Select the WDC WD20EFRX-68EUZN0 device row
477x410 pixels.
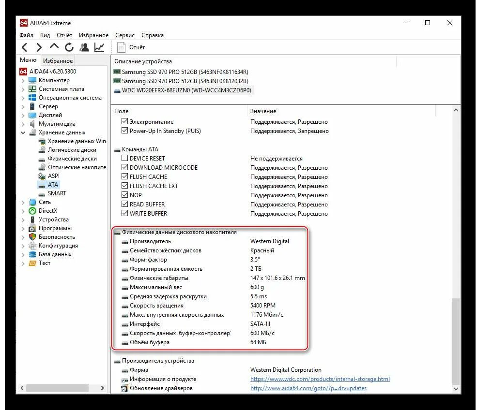pos(183,90)
